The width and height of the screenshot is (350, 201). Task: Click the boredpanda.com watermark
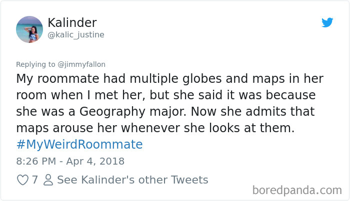297,190
